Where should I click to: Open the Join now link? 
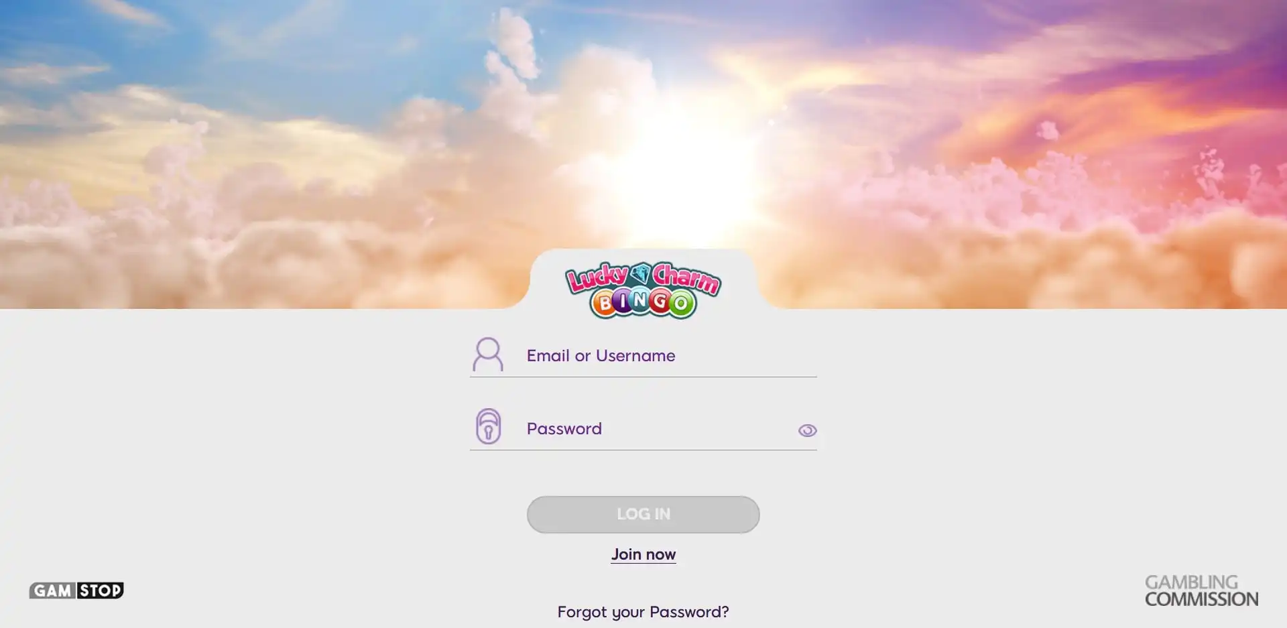tap(643, 554)
